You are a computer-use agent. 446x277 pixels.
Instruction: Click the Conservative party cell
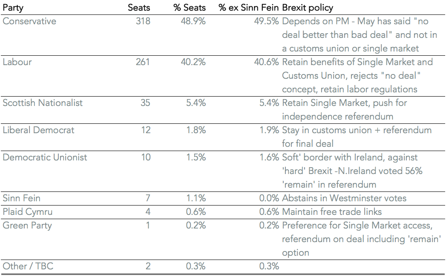pyautogui.click(x=29, y=21)
